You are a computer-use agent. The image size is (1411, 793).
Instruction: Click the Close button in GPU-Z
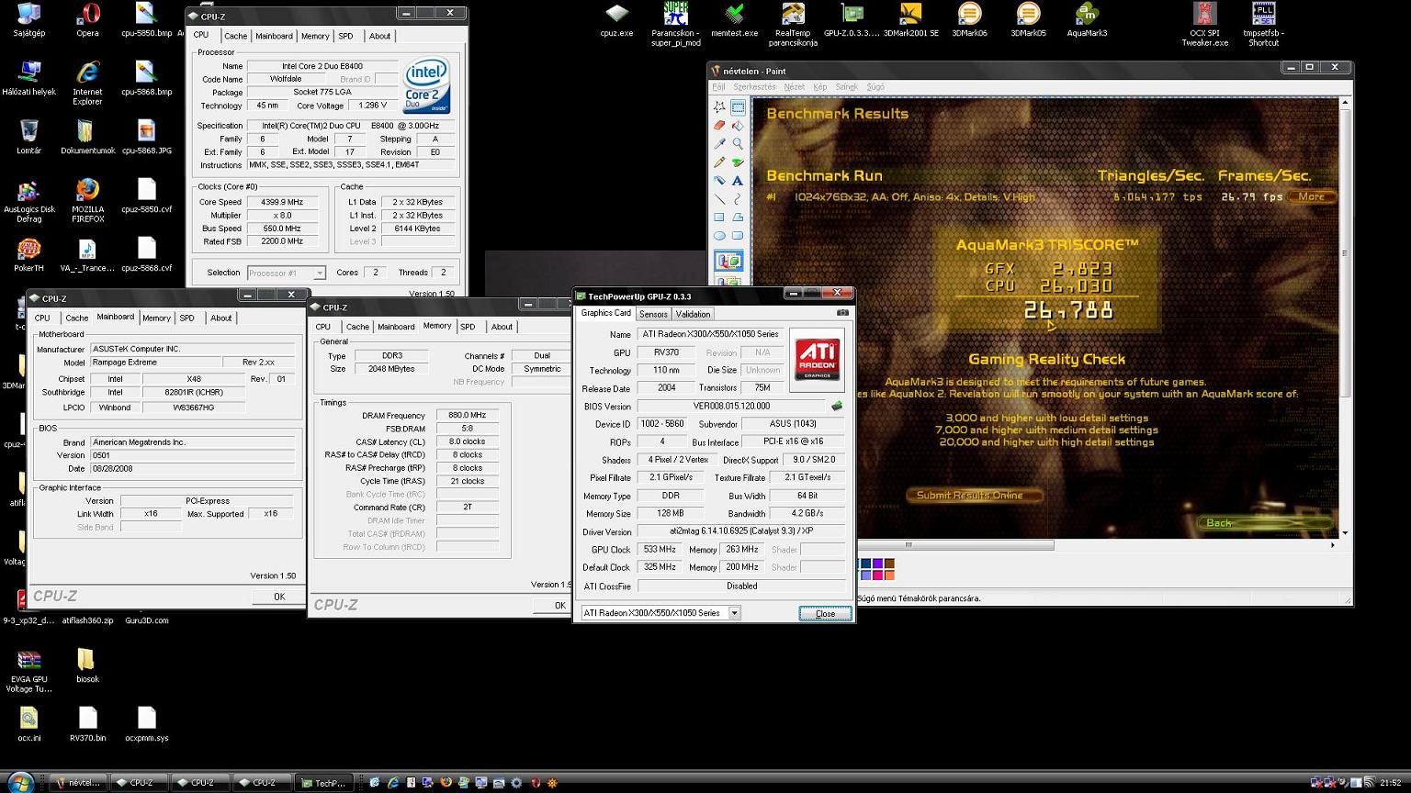(x=825, y=613)
